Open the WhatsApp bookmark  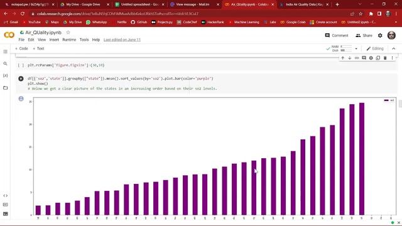click(96, 22)
